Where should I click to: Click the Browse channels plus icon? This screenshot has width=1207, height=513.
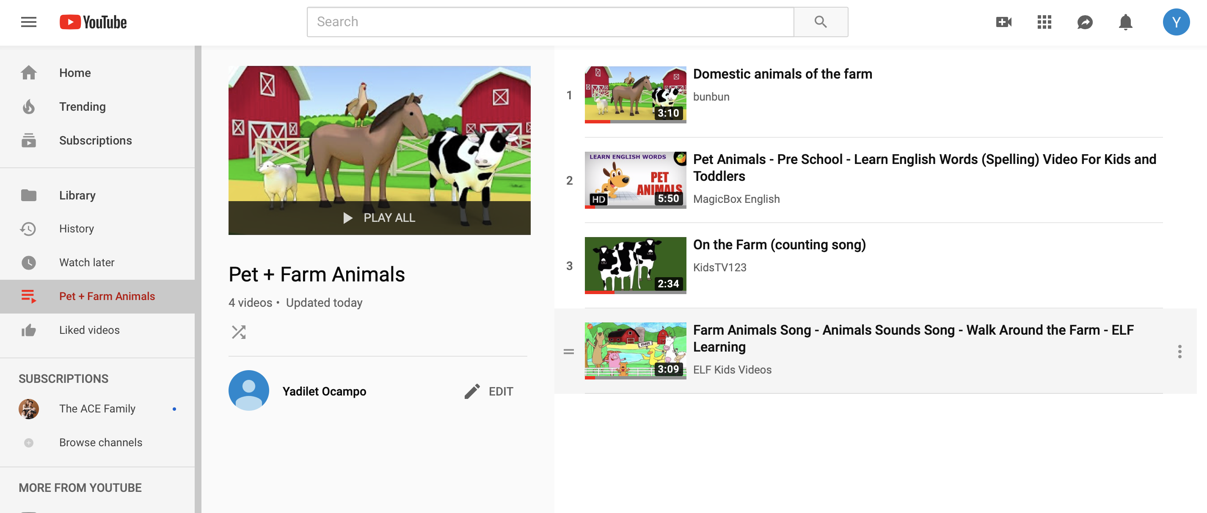(x=29, y=442)
